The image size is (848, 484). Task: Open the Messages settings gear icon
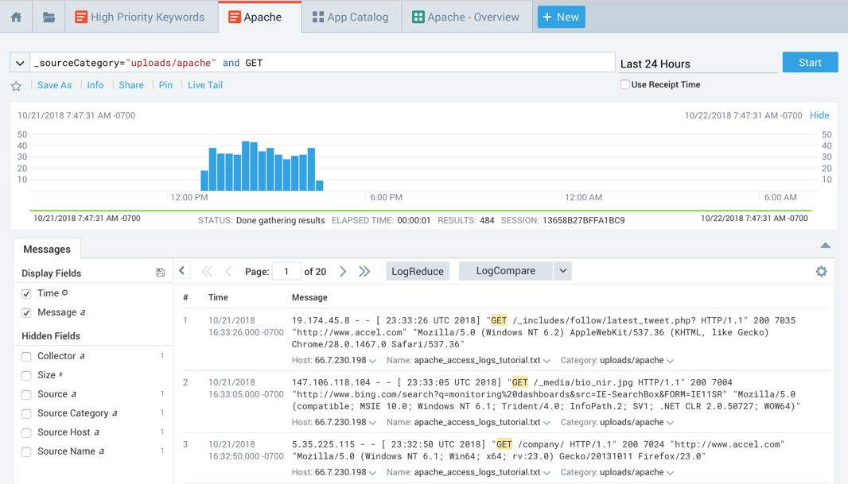pos(821,272)
